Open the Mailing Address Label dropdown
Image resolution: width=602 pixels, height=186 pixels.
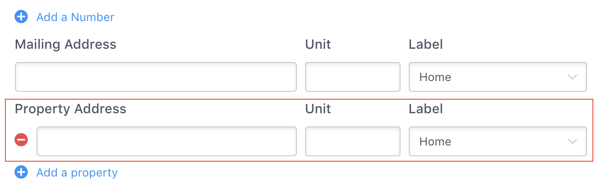498,77
